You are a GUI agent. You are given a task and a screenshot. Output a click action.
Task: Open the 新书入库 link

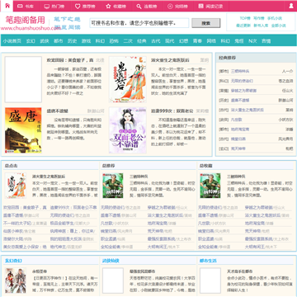point(261,26)
